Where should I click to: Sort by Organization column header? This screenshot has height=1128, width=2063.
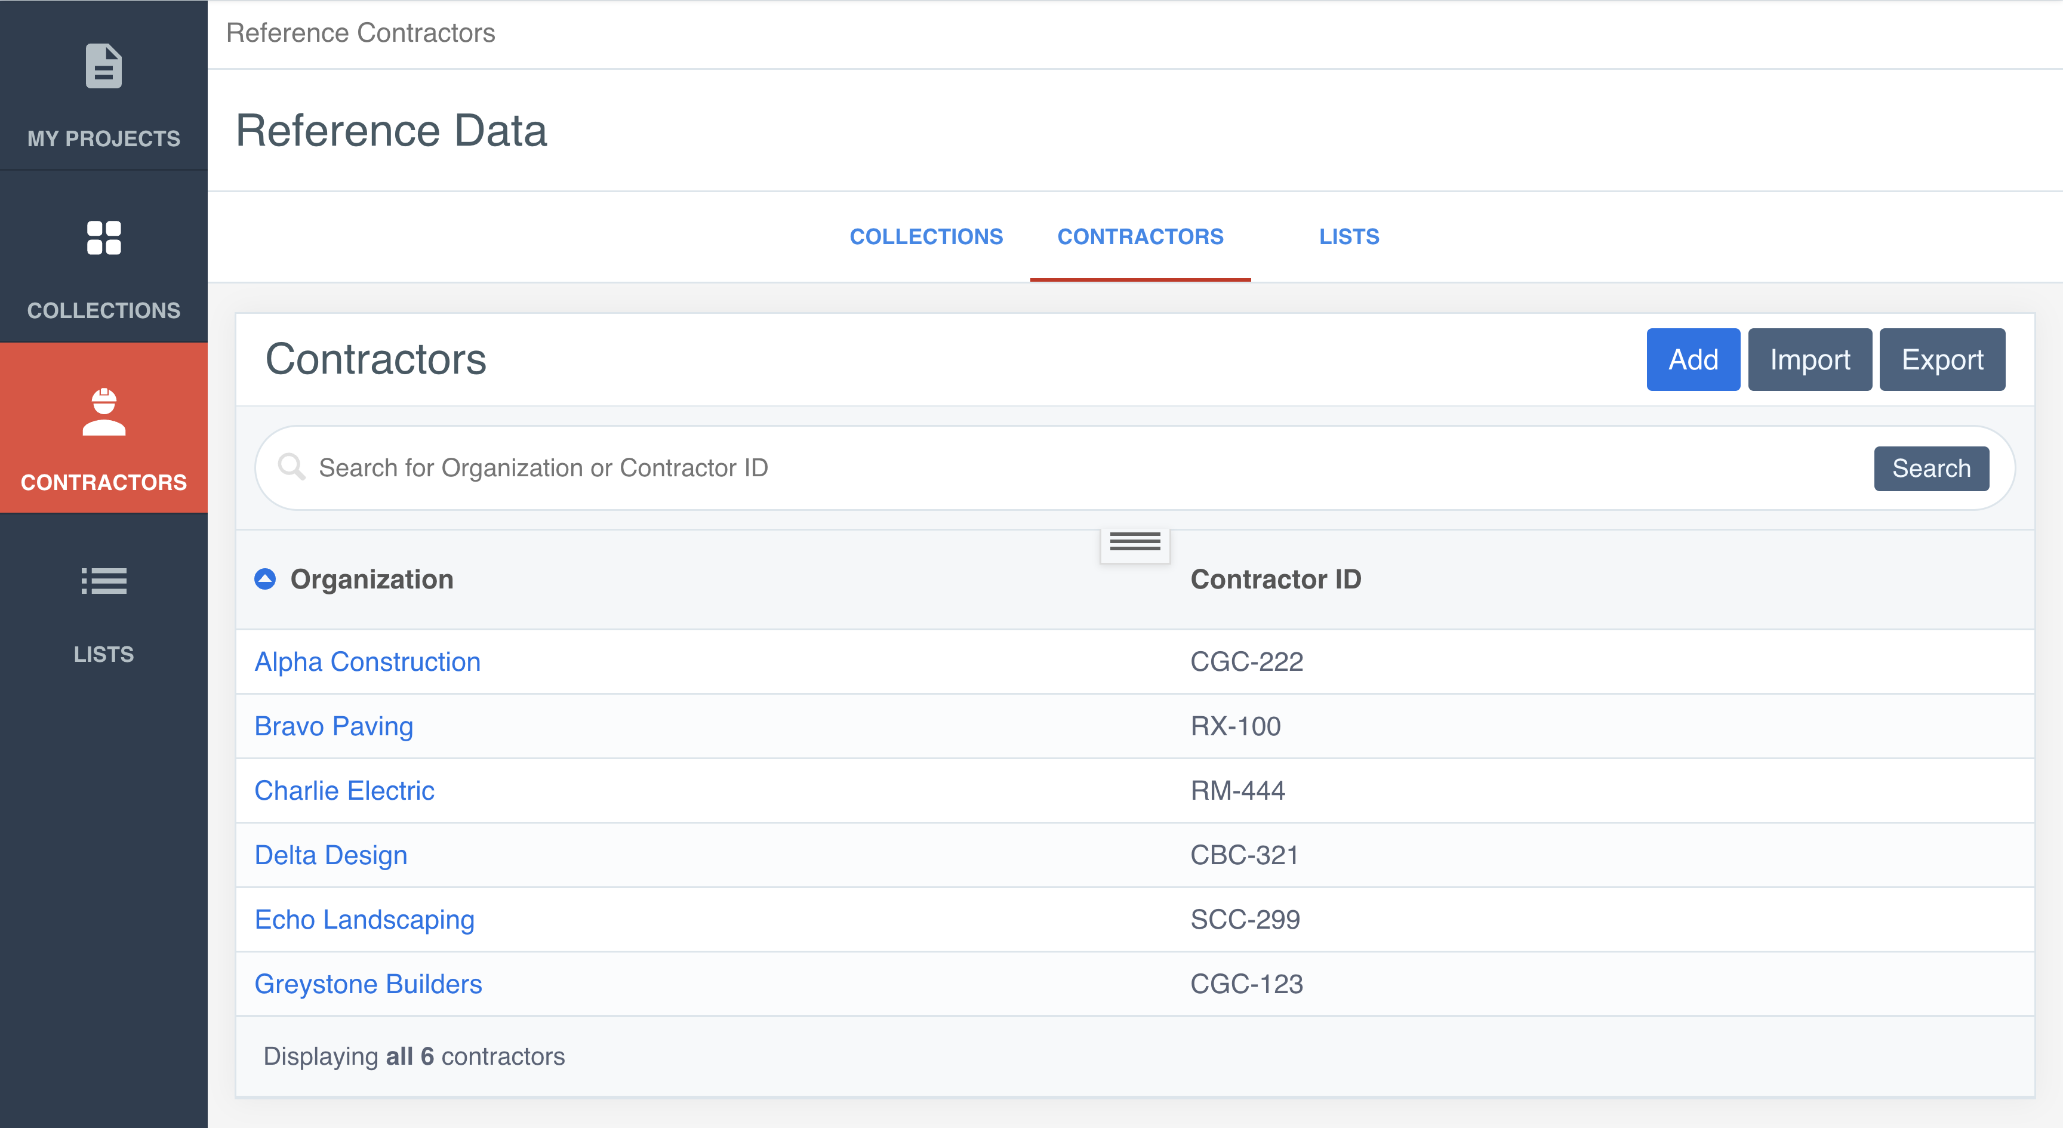click(372, 579)
